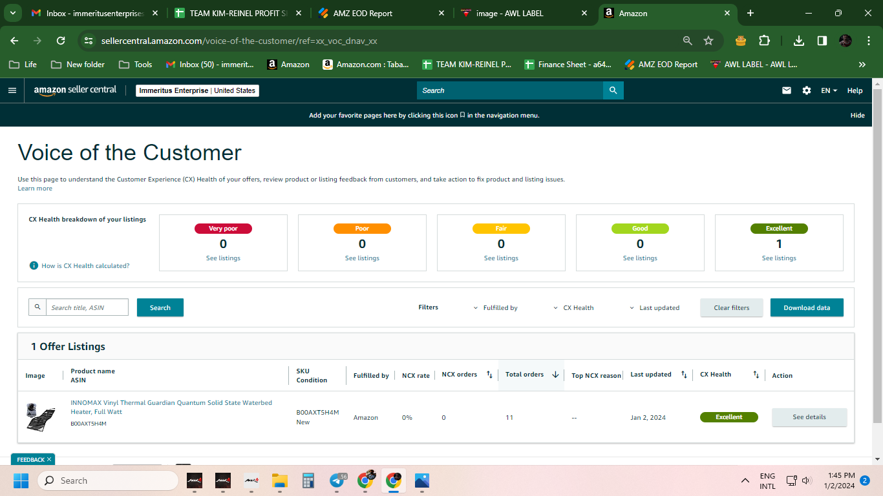The width and height of the screenshot is (883, 496).
Task: Hide the favorite pages banner
Action: click(x=857, y=116)
